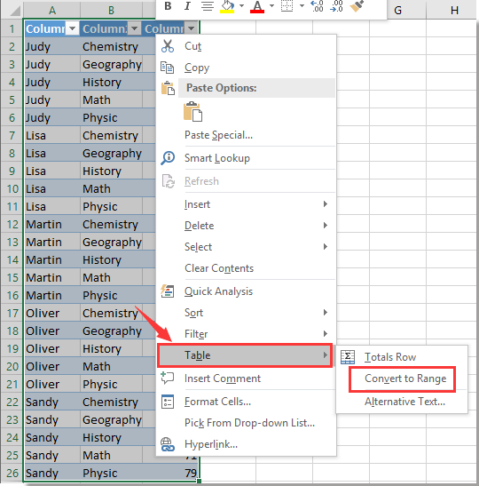The height and width of the screenshot is (486, 479).
Task: Click the decrease decimal icon
Action: click(x=336, y=6)
